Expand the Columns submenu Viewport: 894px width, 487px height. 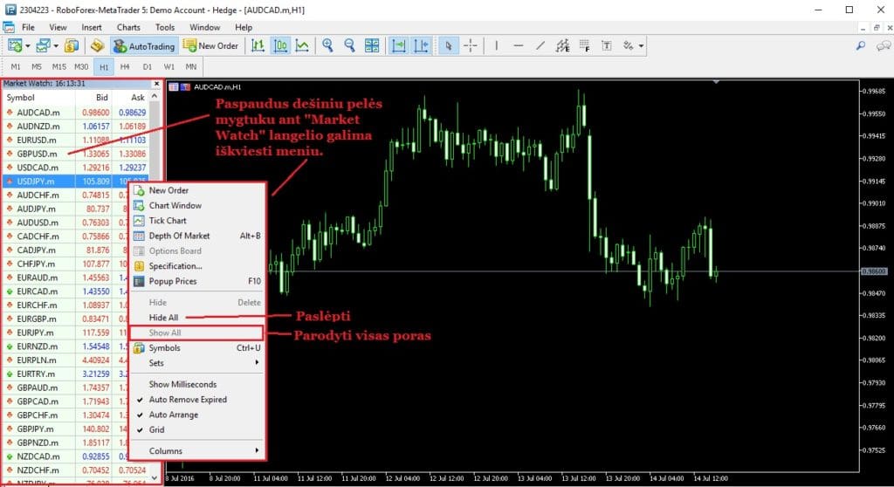click(197, 451)
